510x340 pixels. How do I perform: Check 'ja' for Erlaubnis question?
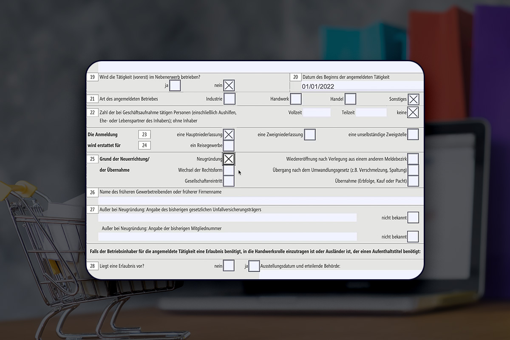pos(254,266)
